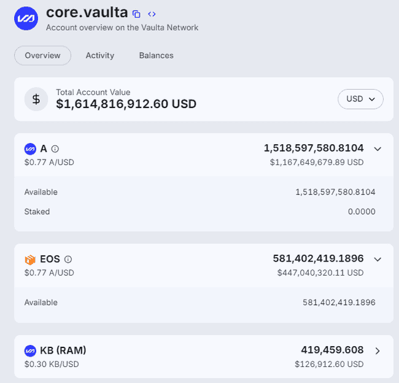Viewport: 399px width, 383px height.
Task: Click the A token balance 1,518,597,580.8104
Action: [x=314, y=148]
